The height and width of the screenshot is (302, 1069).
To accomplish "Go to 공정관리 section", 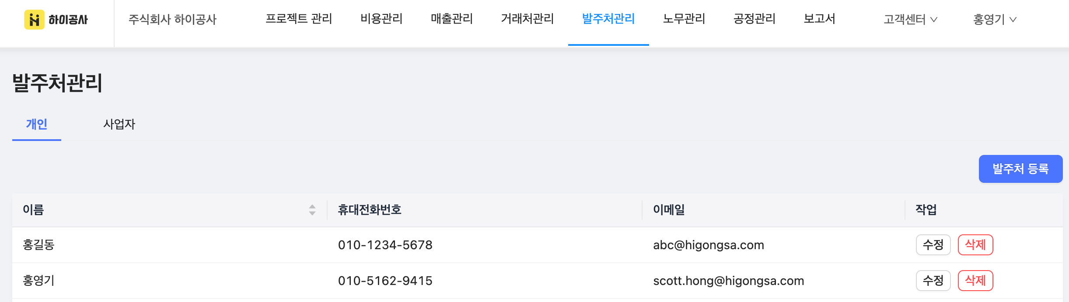I will [x=755, y=19].
